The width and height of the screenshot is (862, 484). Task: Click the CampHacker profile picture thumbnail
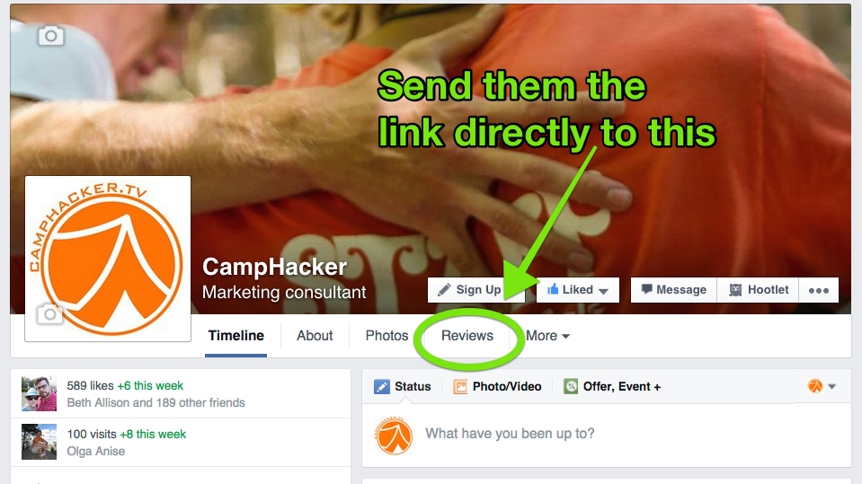coord(108,259)
